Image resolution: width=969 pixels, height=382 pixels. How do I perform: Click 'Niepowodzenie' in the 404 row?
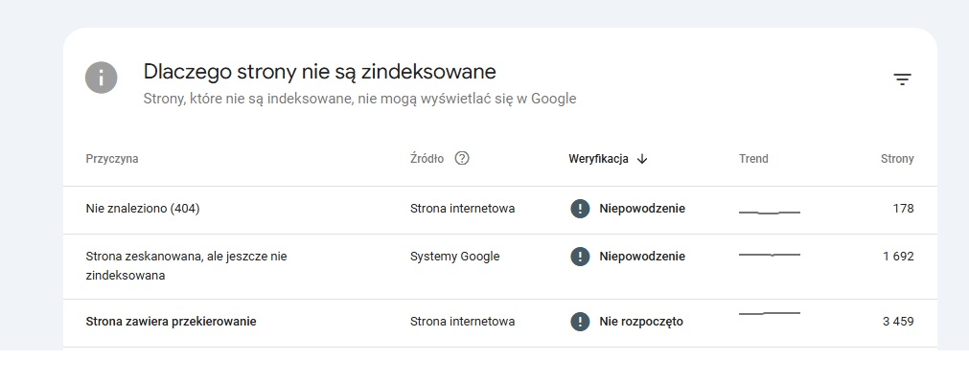point(642,209)
